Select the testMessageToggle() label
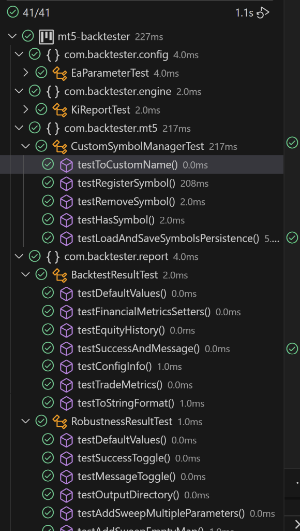Screen dimensions: 300x531 pos(126,477)
